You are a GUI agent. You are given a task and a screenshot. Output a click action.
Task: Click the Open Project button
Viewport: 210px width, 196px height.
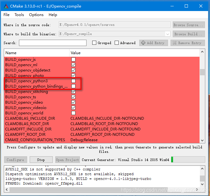pos(68,160)
